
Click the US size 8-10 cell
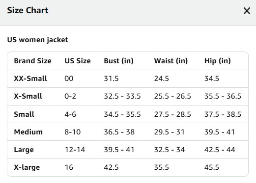click(x=73, y=132)
